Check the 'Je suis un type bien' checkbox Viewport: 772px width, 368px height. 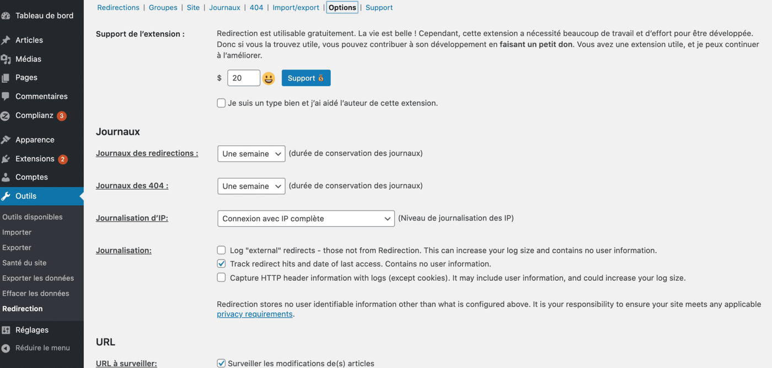[221, 103]
